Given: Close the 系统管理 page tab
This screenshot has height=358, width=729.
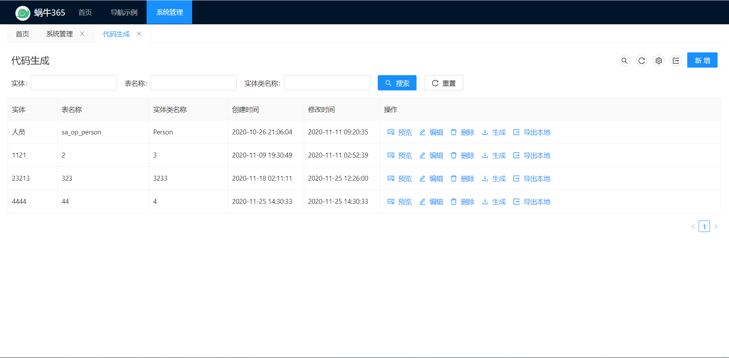Looking at the screenshot, I should (82, 34).
